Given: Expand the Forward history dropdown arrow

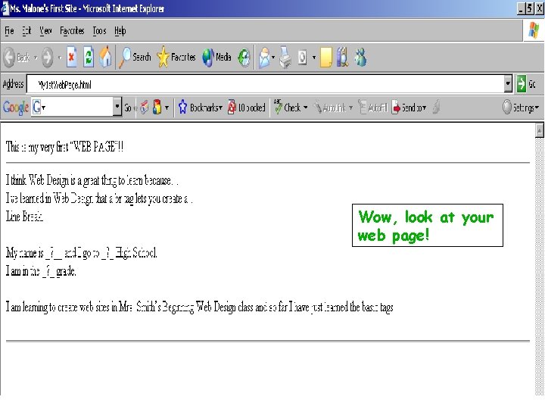Looking at the screenshot, I should pos(60,58).
